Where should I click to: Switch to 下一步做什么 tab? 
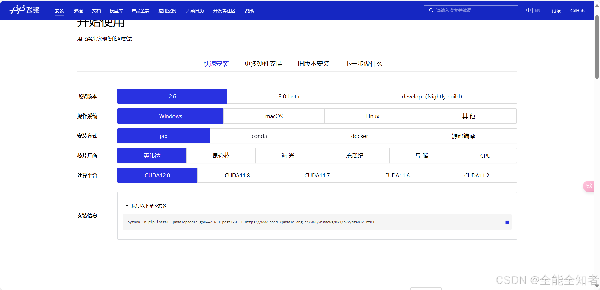point(364,64)
